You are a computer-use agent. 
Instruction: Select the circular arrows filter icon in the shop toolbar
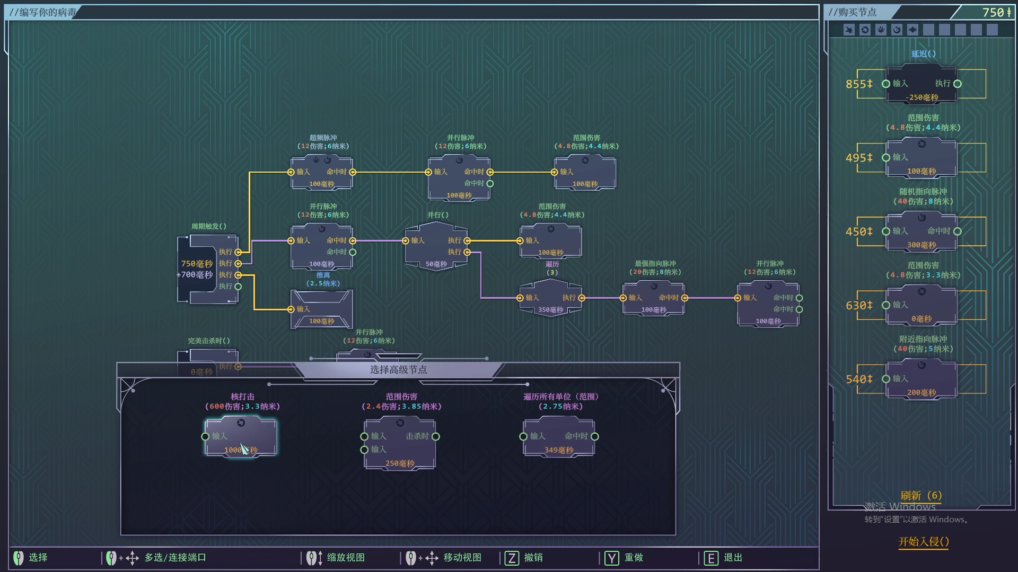coord(864,30)
